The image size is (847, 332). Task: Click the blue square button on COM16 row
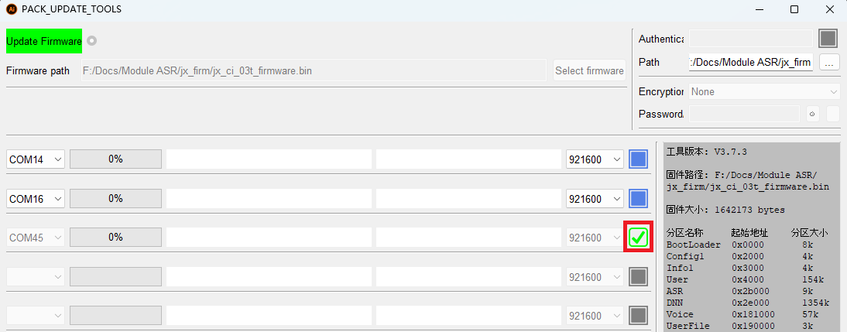coord(638,199)
